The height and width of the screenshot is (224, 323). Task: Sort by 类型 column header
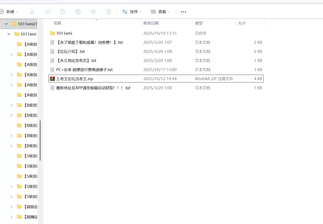click(x=199, y=23)
